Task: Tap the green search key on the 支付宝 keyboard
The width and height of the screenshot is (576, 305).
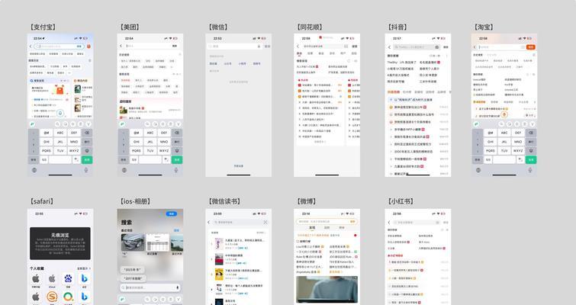Action: pyautogui.click(x=87, y=159)
